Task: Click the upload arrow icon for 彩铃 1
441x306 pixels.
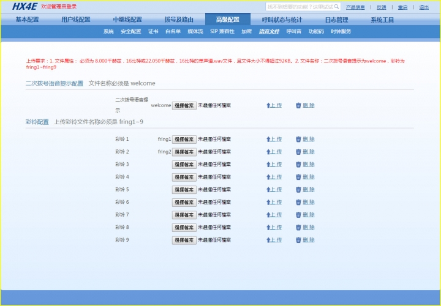Action: pyautogui.click(x=268, y=139)
